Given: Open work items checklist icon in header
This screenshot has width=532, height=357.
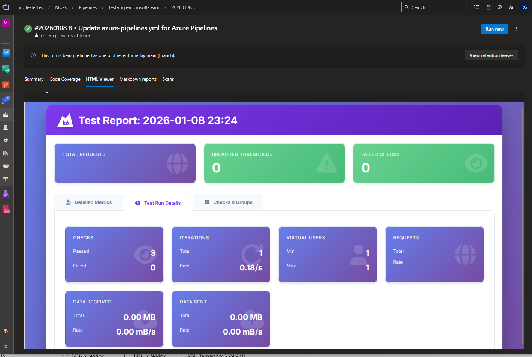Looking at the screenshot, I should (x=477, y=7).
